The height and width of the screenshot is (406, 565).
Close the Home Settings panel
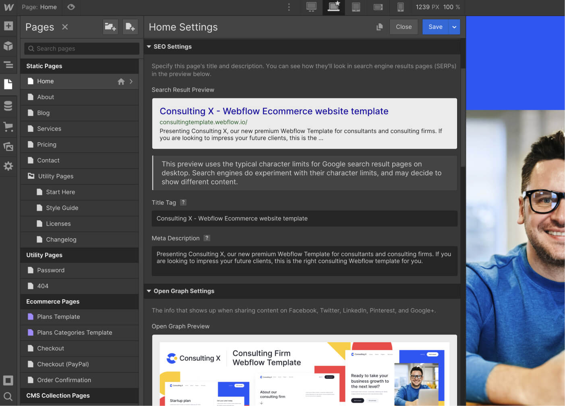click(x=404, y=27)
